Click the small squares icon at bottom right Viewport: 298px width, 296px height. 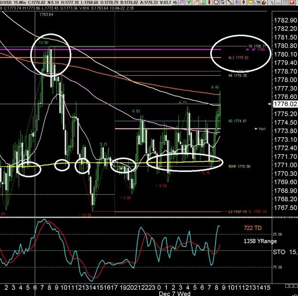point(291,286)
